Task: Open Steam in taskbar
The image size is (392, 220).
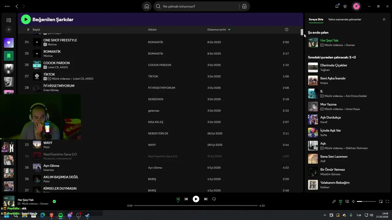Action: (87, 215)
